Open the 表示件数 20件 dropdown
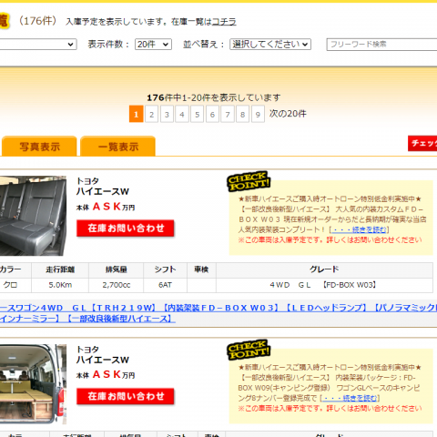 pyautogui.click(x=153, y=45)
